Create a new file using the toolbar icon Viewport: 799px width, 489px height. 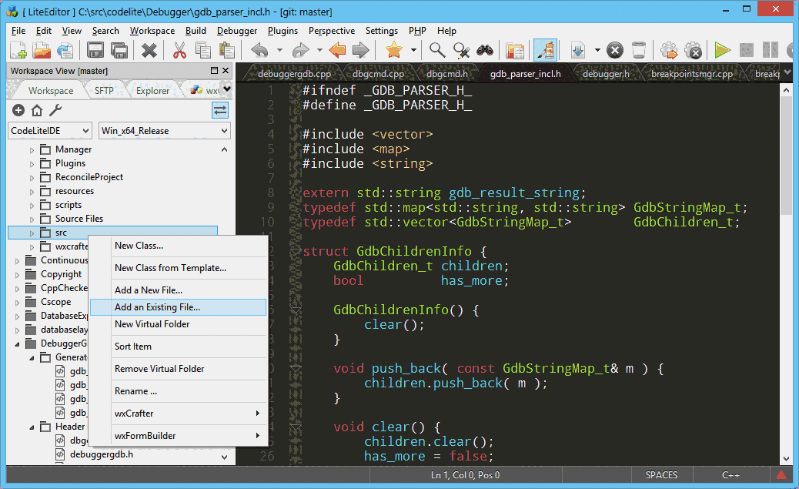click(x=18, y=50)
